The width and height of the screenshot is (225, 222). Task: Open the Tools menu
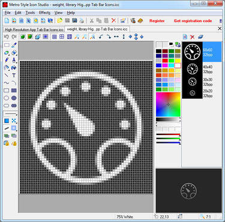click(x=30, y=13)
